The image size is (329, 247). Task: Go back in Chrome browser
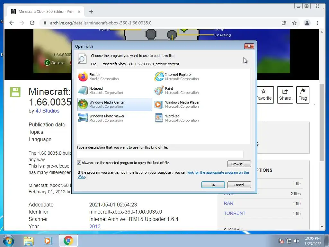click(12, 23)
